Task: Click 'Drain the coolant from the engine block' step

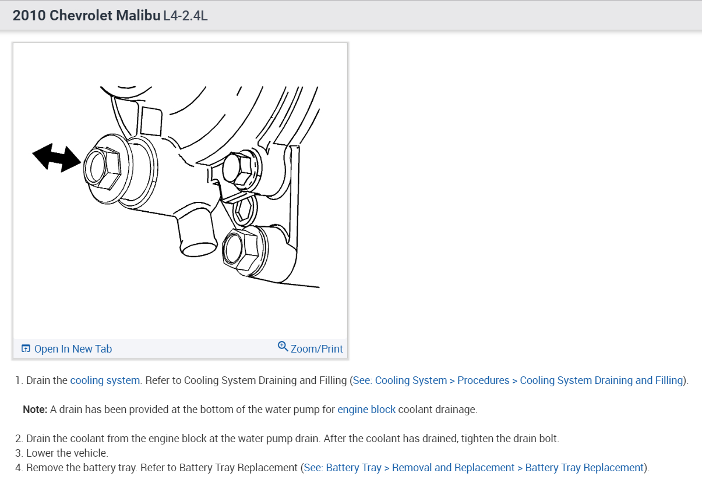Action: click(292, 439)
